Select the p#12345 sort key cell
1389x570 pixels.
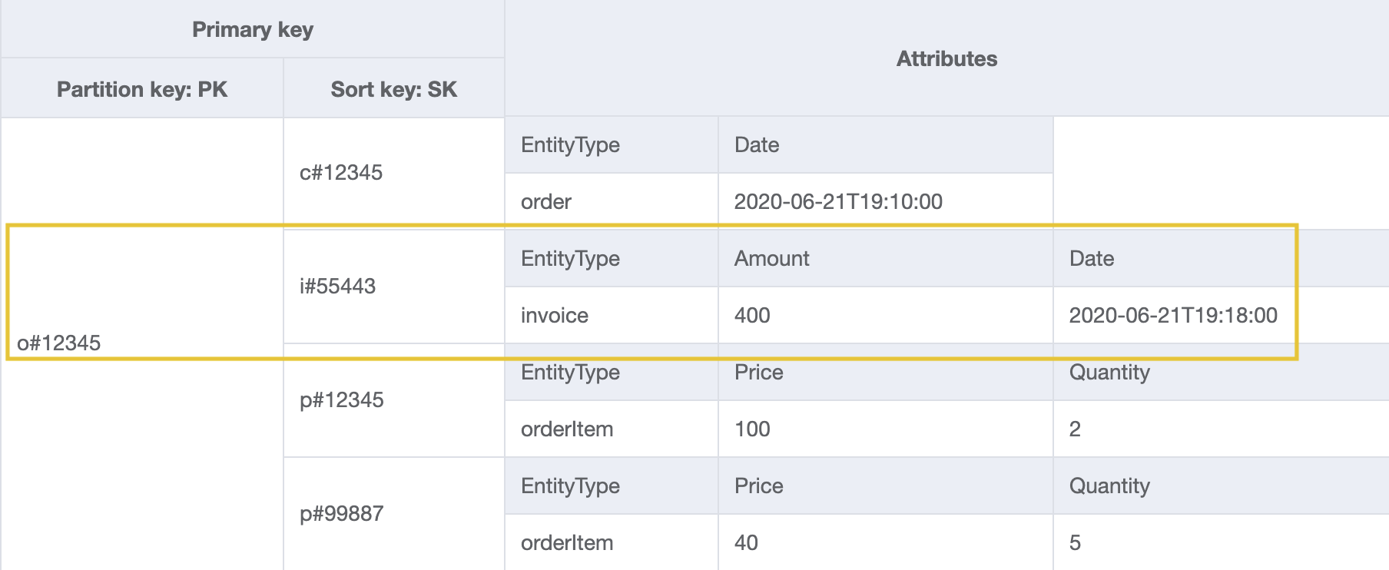click(x=341, y=399)
